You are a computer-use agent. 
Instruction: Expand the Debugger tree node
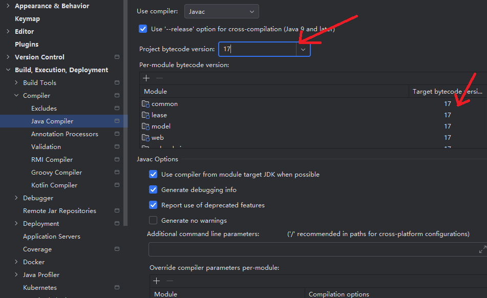16,198
